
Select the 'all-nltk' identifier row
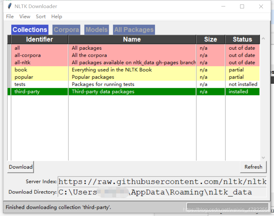point(134,63)
